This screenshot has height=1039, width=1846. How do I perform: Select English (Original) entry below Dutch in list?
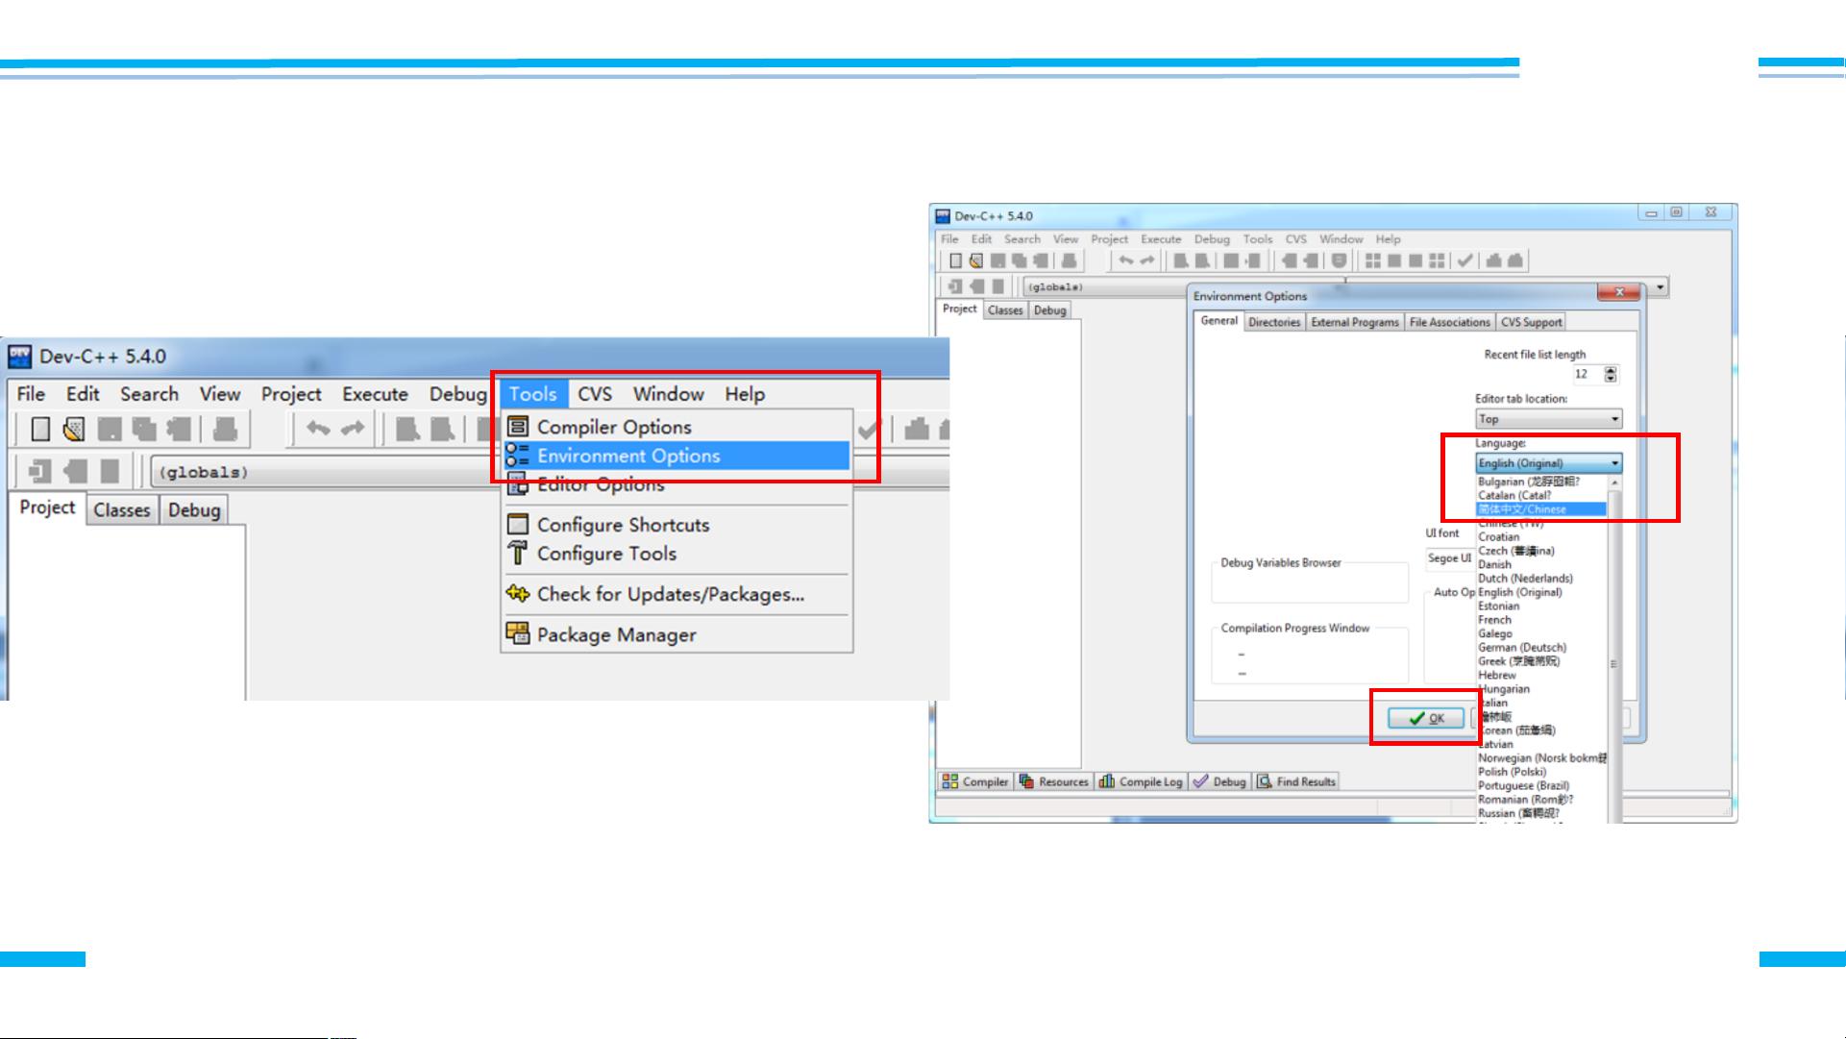pyautogui.click(x=1541, y=592)
